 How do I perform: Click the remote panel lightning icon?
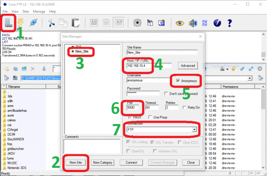tap(234, 69)
